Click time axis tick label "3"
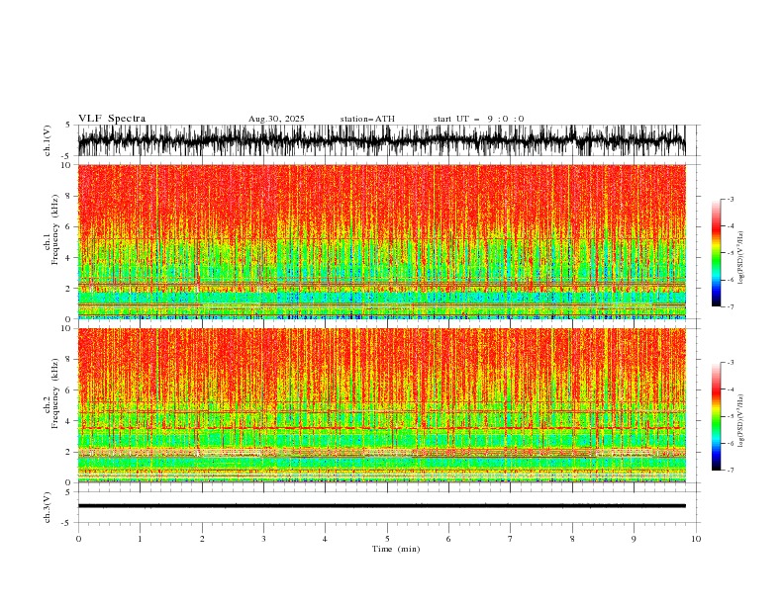Image resolution: width=784 pixels, height=605 pixels. point(263,539)
